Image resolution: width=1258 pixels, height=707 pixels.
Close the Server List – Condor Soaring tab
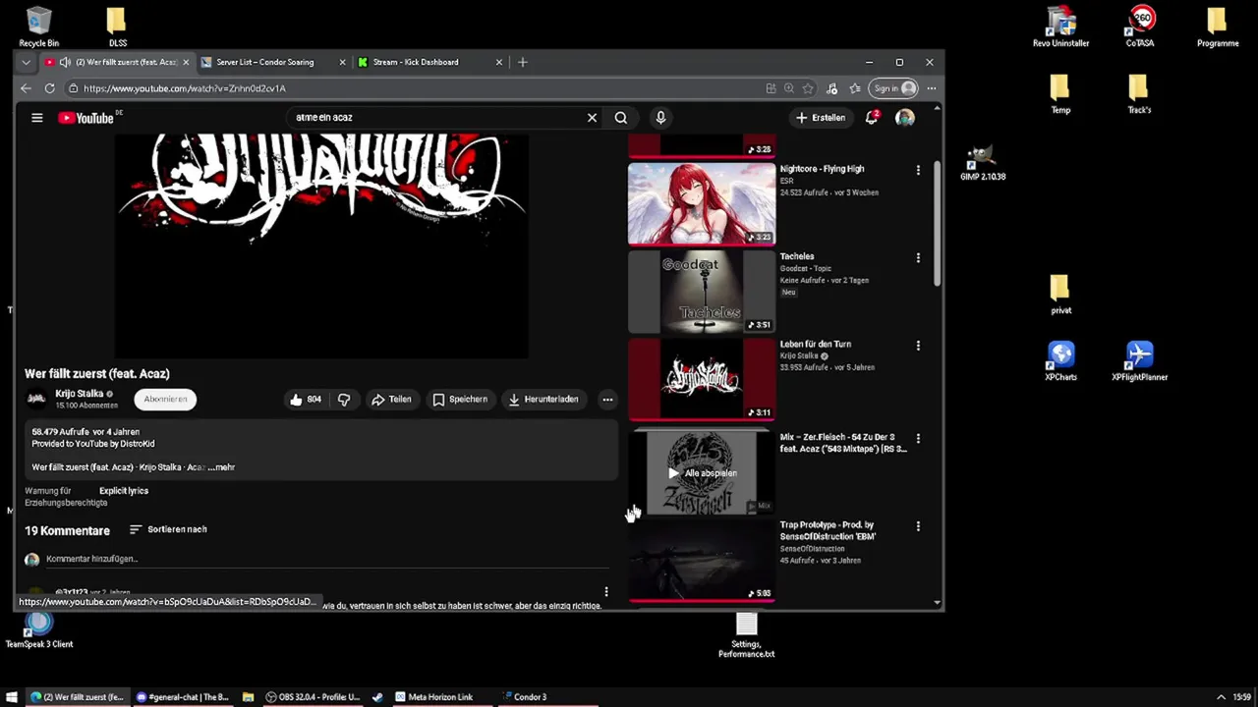click(342, 62)
